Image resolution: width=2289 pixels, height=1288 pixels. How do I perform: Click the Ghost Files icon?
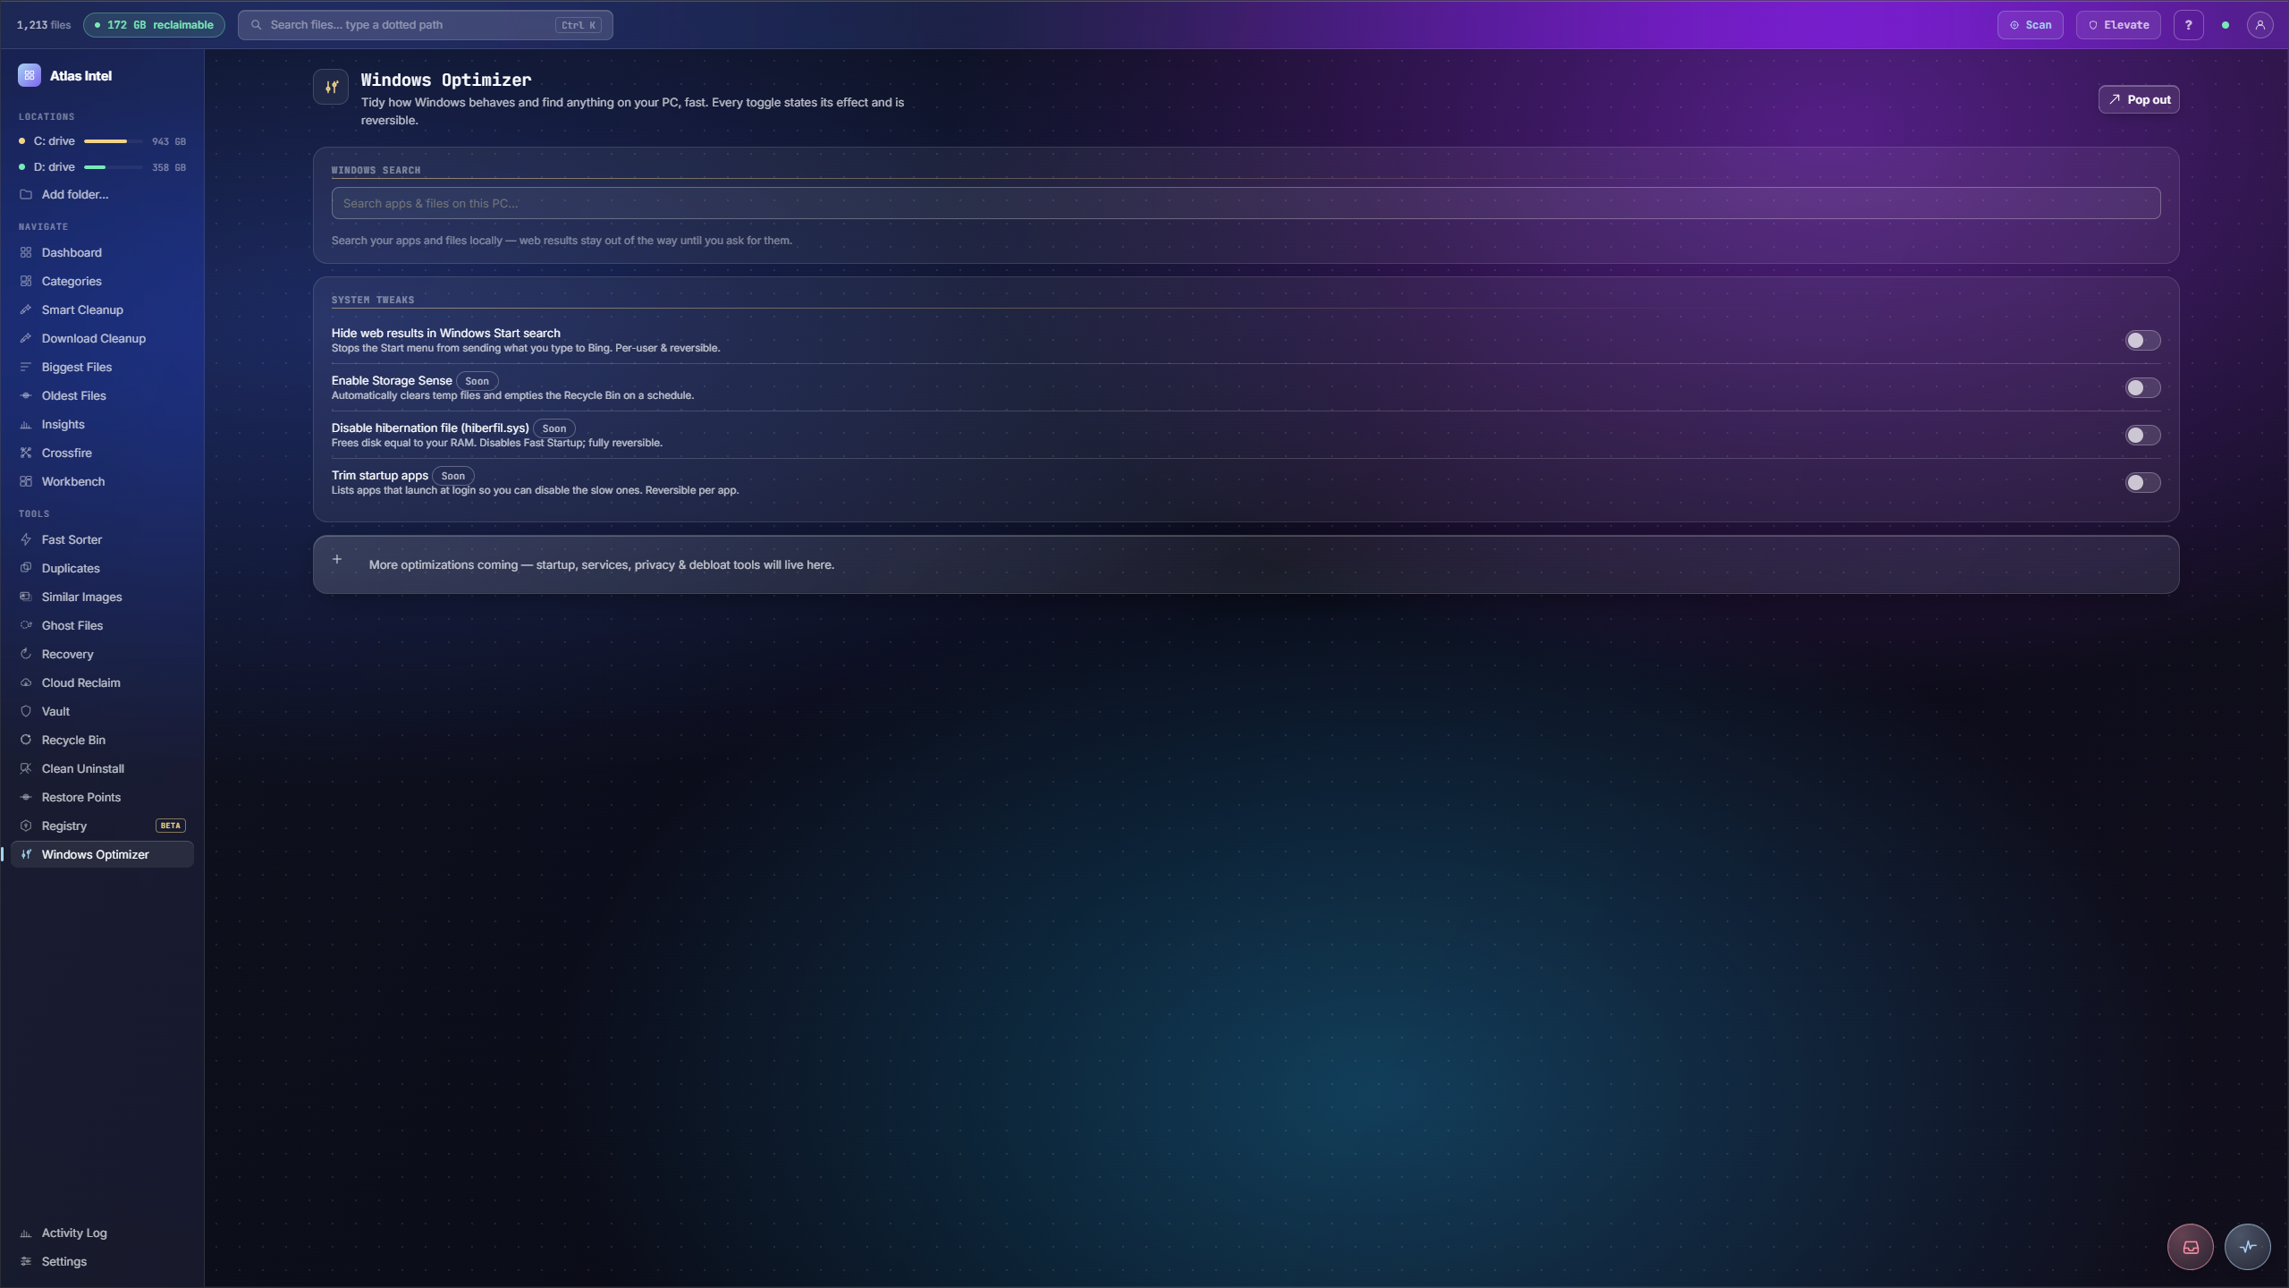pyautogui.click(x=26, y=626)
